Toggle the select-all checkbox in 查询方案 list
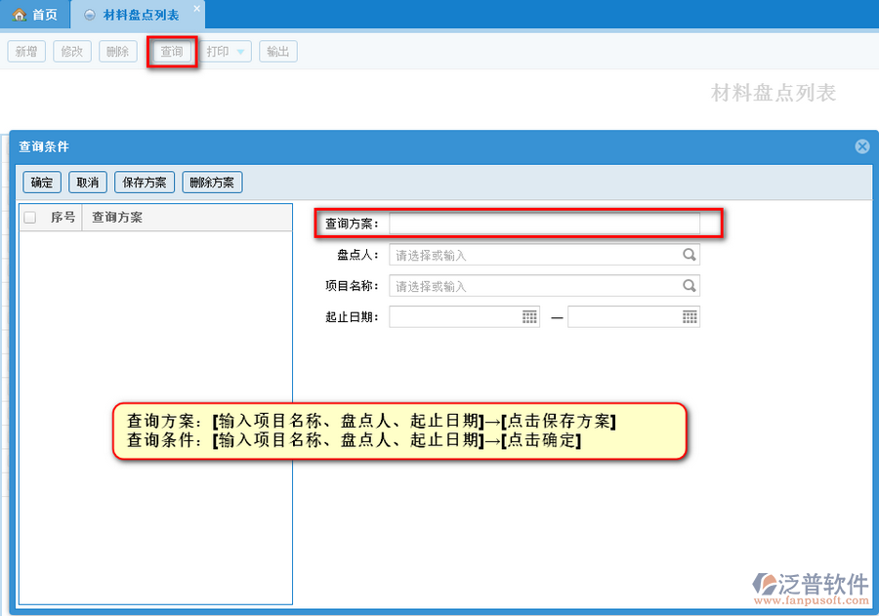This screenshot has width=879, height=616. tap(30, 218)
